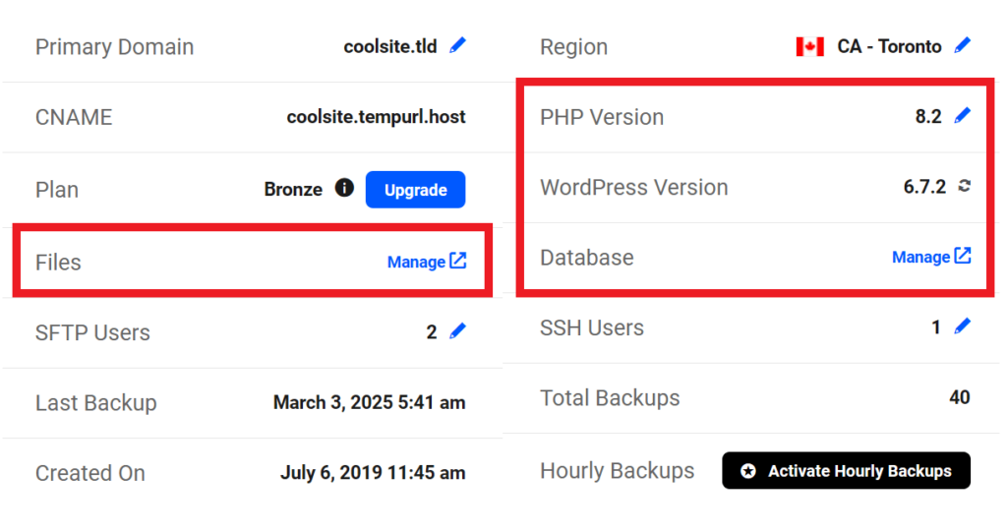Click the Hourly Backups label
Screen dimensions: 1007x532
[x=618, y=470]
